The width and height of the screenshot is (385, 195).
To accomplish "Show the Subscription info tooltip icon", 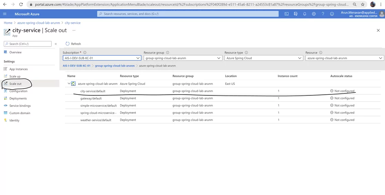I will coord(85,53).
